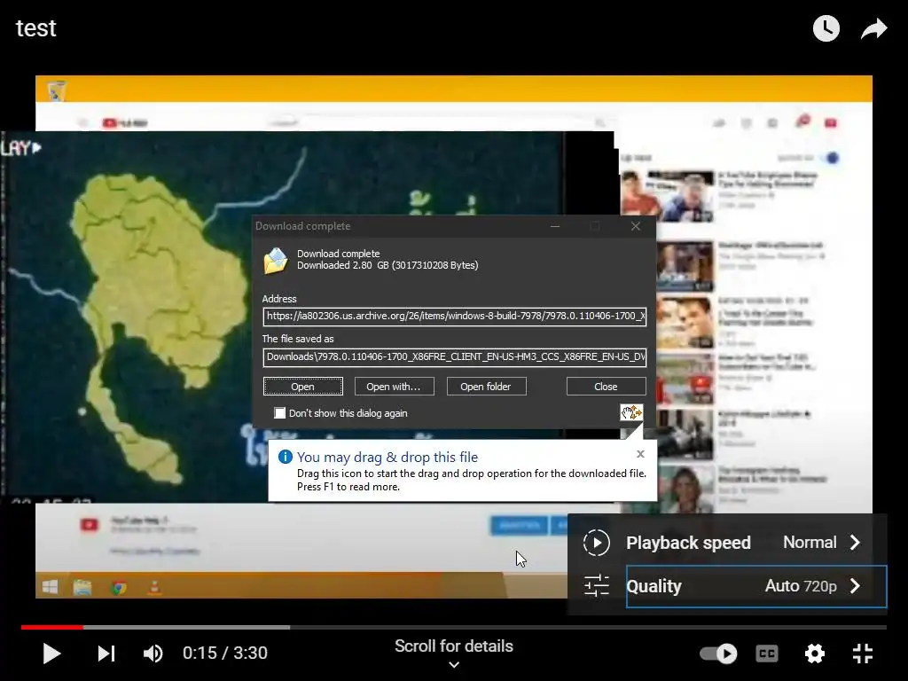This screenshot has width=908, height=681.
Task: Play the video
Action: point(51,654)
